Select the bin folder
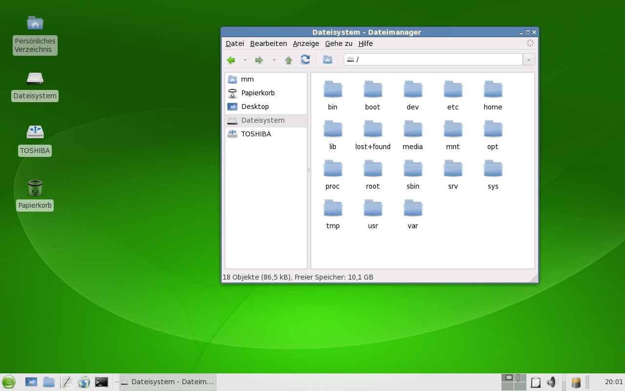The height and width of the screenshot is (391, 625). click(333, 95)
